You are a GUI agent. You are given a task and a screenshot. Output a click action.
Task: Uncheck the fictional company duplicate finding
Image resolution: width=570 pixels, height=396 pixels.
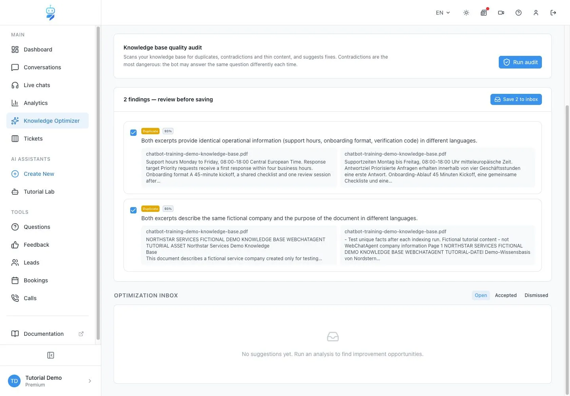[x=133, y=210]
